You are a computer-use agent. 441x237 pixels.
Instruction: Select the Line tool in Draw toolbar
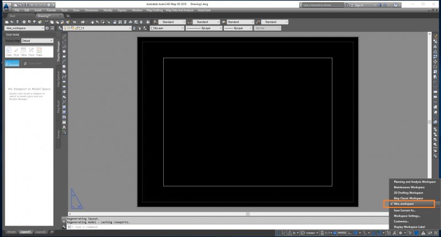[x=64, y=36]
